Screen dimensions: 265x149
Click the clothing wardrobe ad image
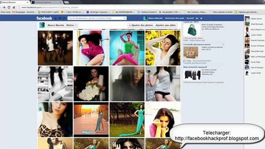tap(192, 75)
